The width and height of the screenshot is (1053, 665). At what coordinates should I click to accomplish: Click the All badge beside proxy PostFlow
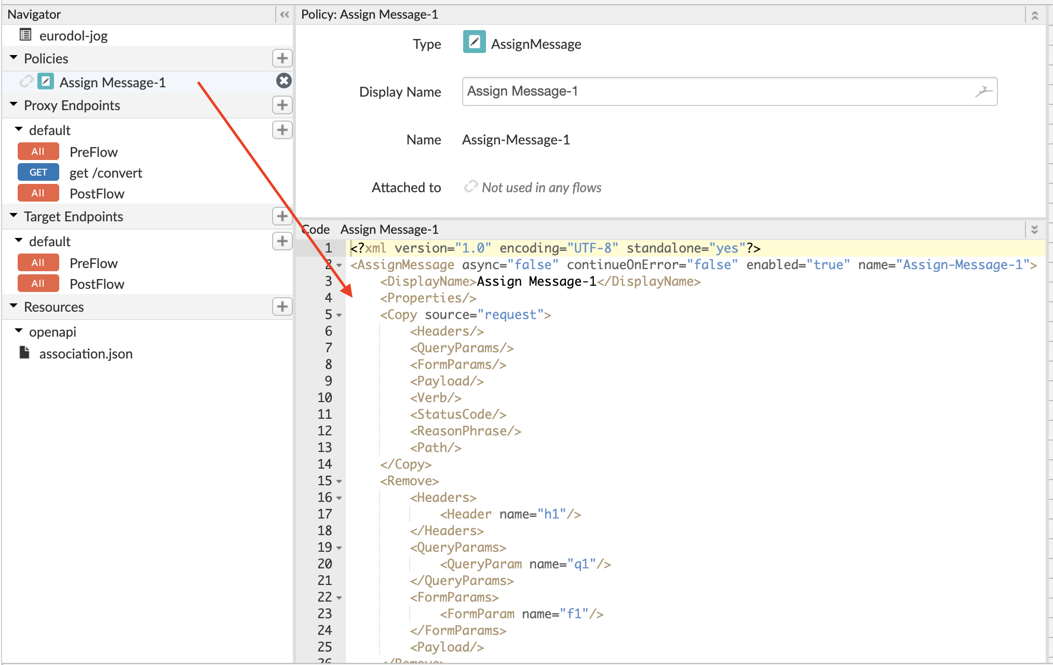(38, 193)
